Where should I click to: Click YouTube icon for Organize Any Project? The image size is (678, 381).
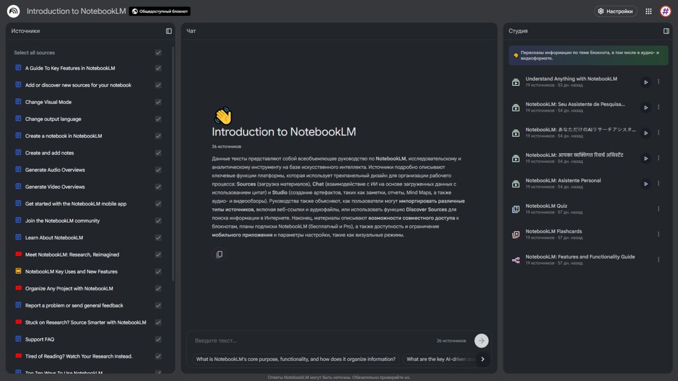[19, 288]
